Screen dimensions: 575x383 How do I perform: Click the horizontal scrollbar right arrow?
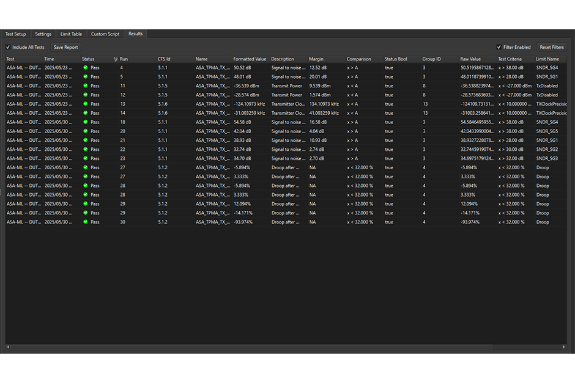[564, 347]
